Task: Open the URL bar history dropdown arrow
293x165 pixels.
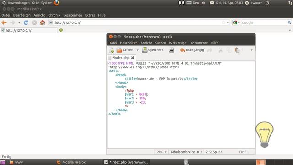Action: pos(228,22)
